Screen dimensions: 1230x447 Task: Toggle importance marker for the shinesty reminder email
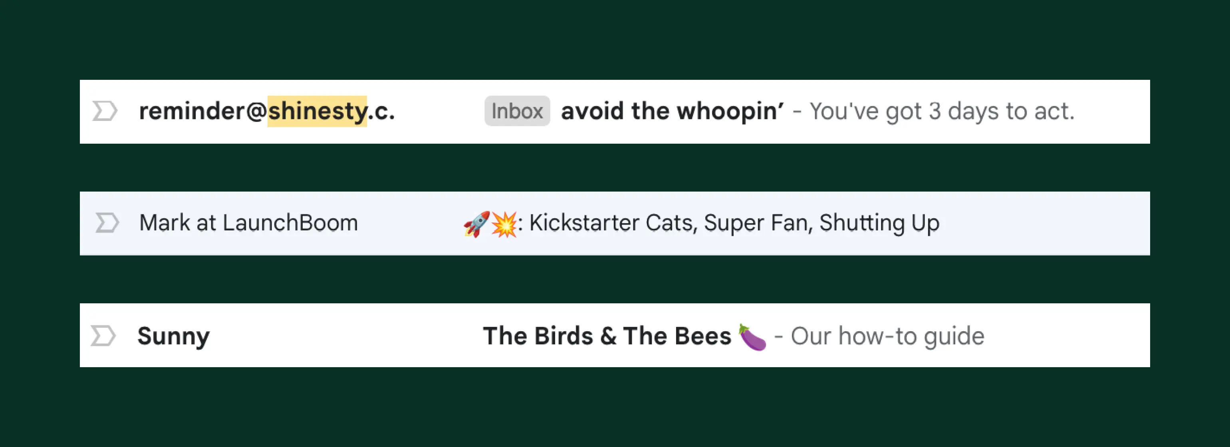(104, 111)
